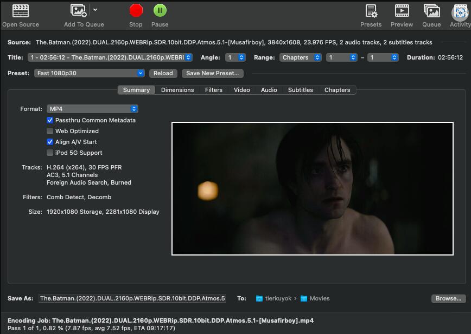Show the Queue window icon
The width and height of the screenshot is (471, 334).
[431, 11]
